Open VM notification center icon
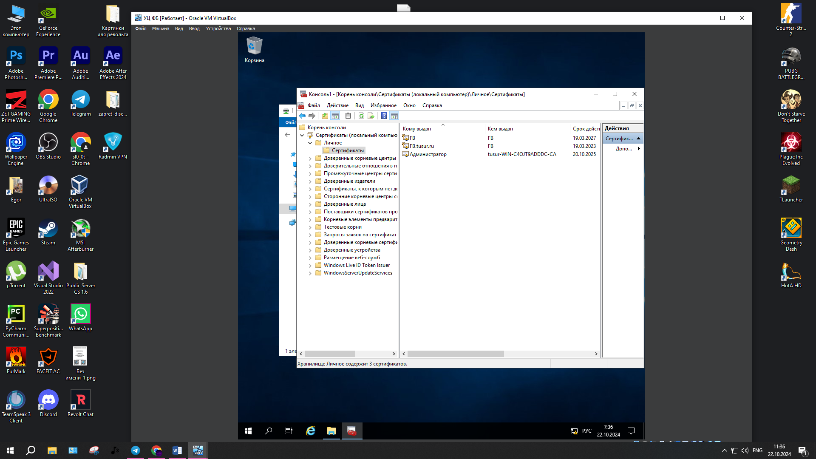The width and height of the screenshot is (816, 459). [x=631, y=431]
